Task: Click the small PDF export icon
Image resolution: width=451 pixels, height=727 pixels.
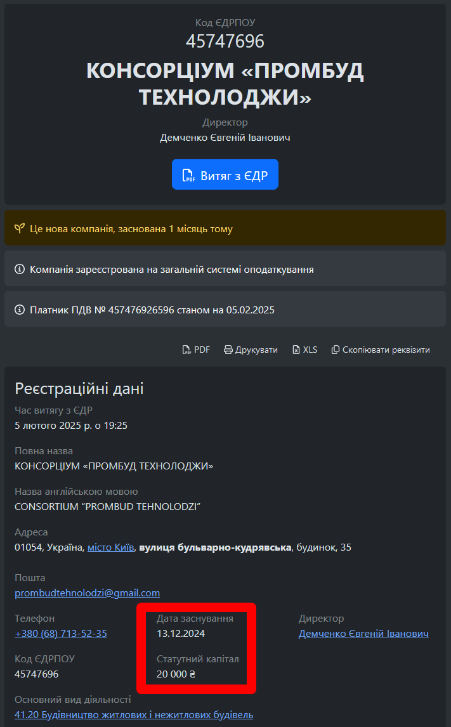Action: point(186,350)
